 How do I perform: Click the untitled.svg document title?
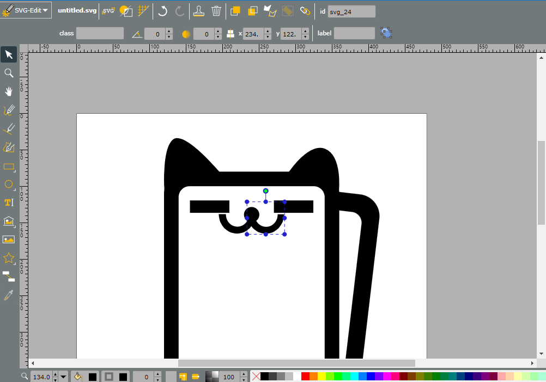(77, 10)
